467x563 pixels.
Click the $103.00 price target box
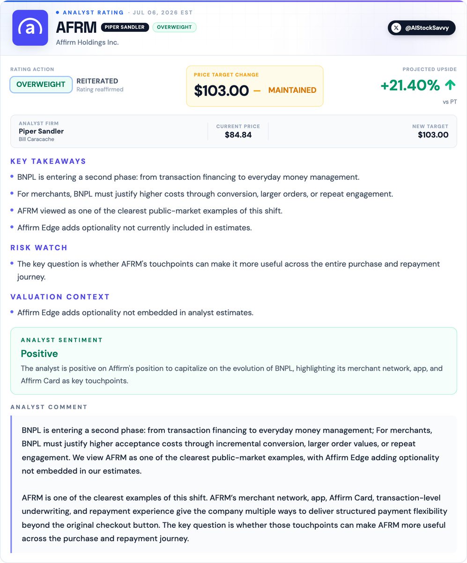point(255,86)
